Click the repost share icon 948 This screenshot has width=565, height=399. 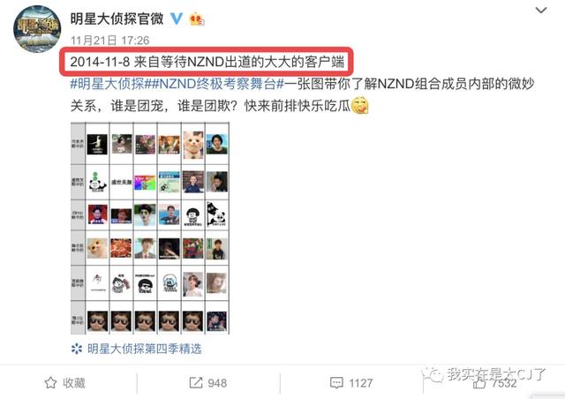coord(196,382)
